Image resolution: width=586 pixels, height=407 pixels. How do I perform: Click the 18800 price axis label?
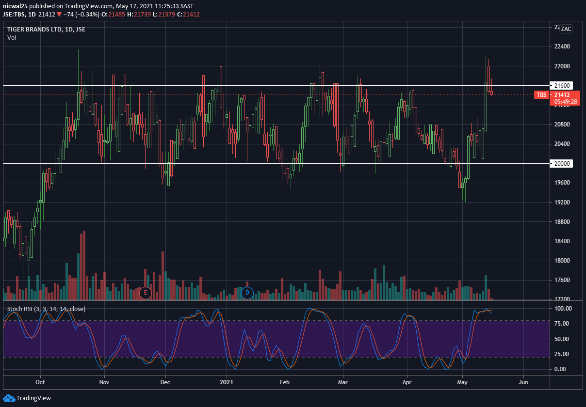(562, 222)
